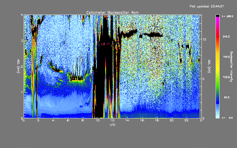Select the '16:' hour label on UTC axis
Viewport: 237px width, 148px height.
coord(142,120)
